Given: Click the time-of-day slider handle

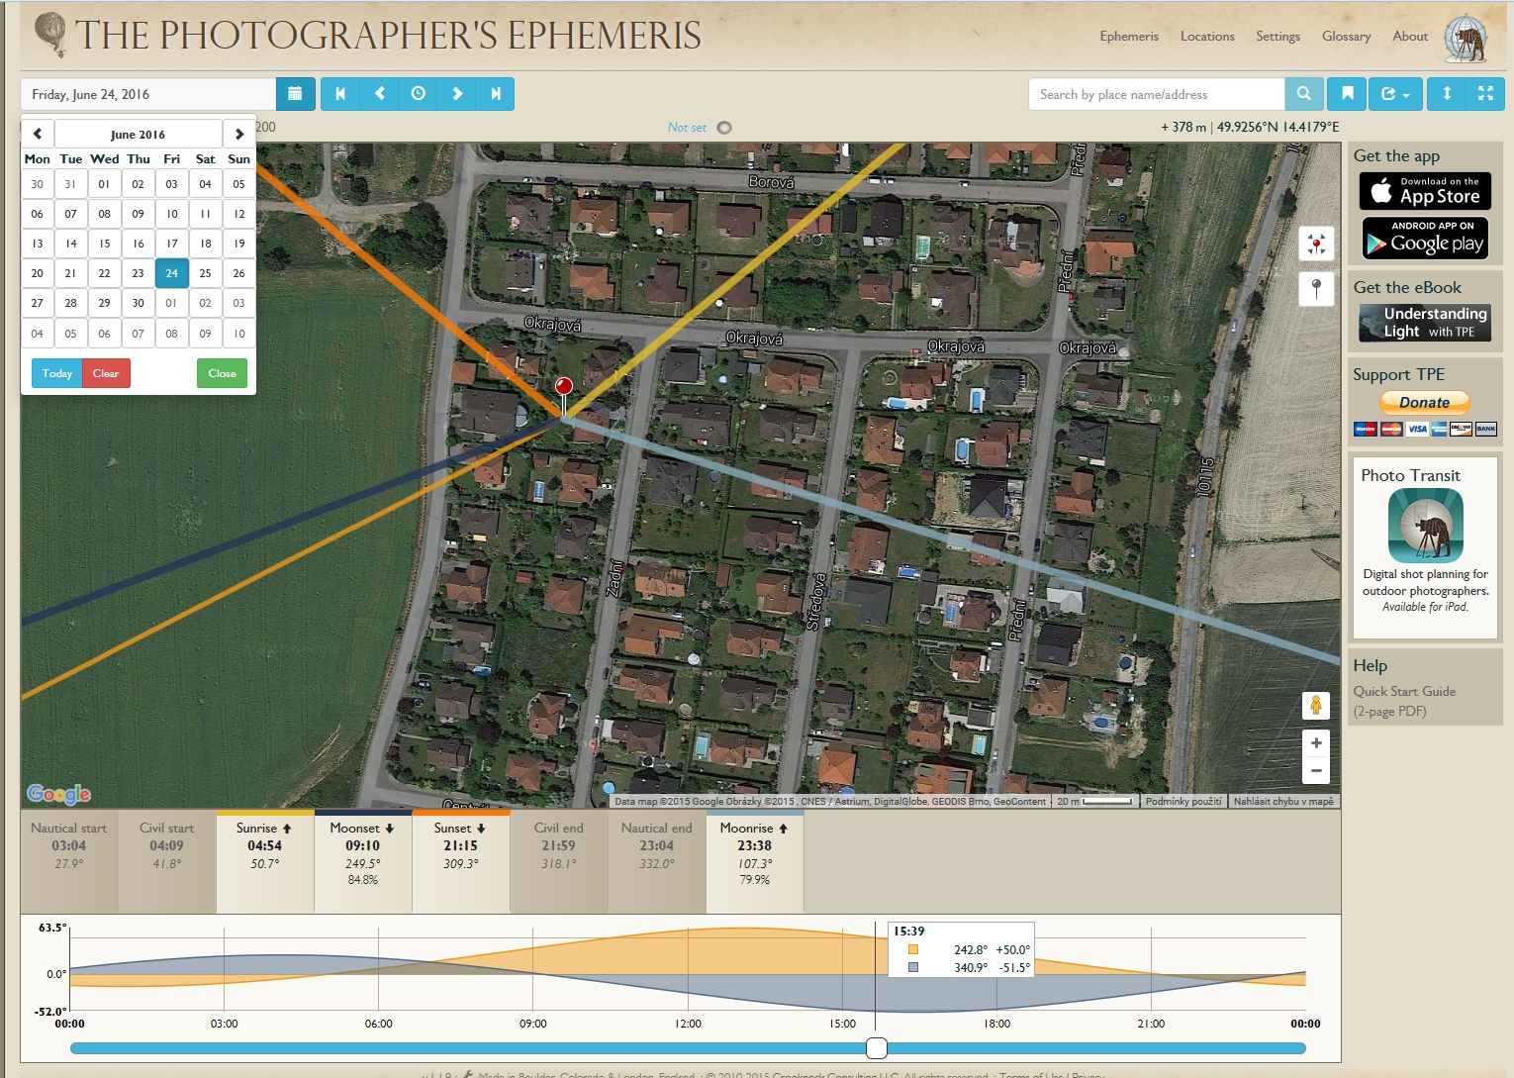Looking at the screenshot, I should (877, 1048).
